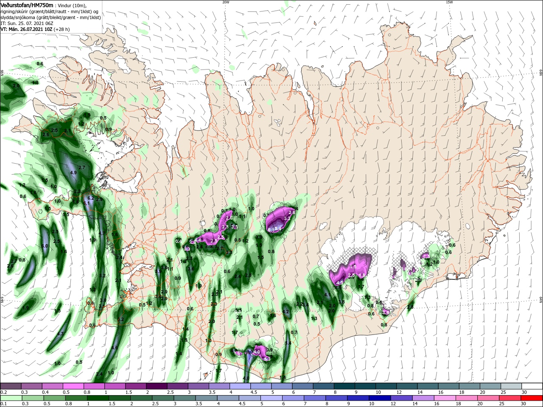Screen dimensions: 543x407
Task: Click the 'rigning/skúrir' legend description line
Action: (x=50, y=11)
